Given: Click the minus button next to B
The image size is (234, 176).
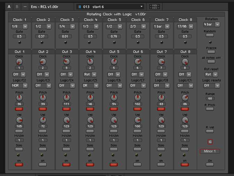Looking at the screenshot, I should click(x=25, y=7).
